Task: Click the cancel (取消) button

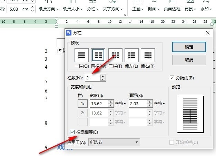Action: (189, 60)
